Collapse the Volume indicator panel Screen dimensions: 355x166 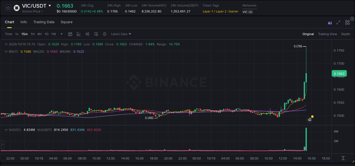[x=6, y=129]
